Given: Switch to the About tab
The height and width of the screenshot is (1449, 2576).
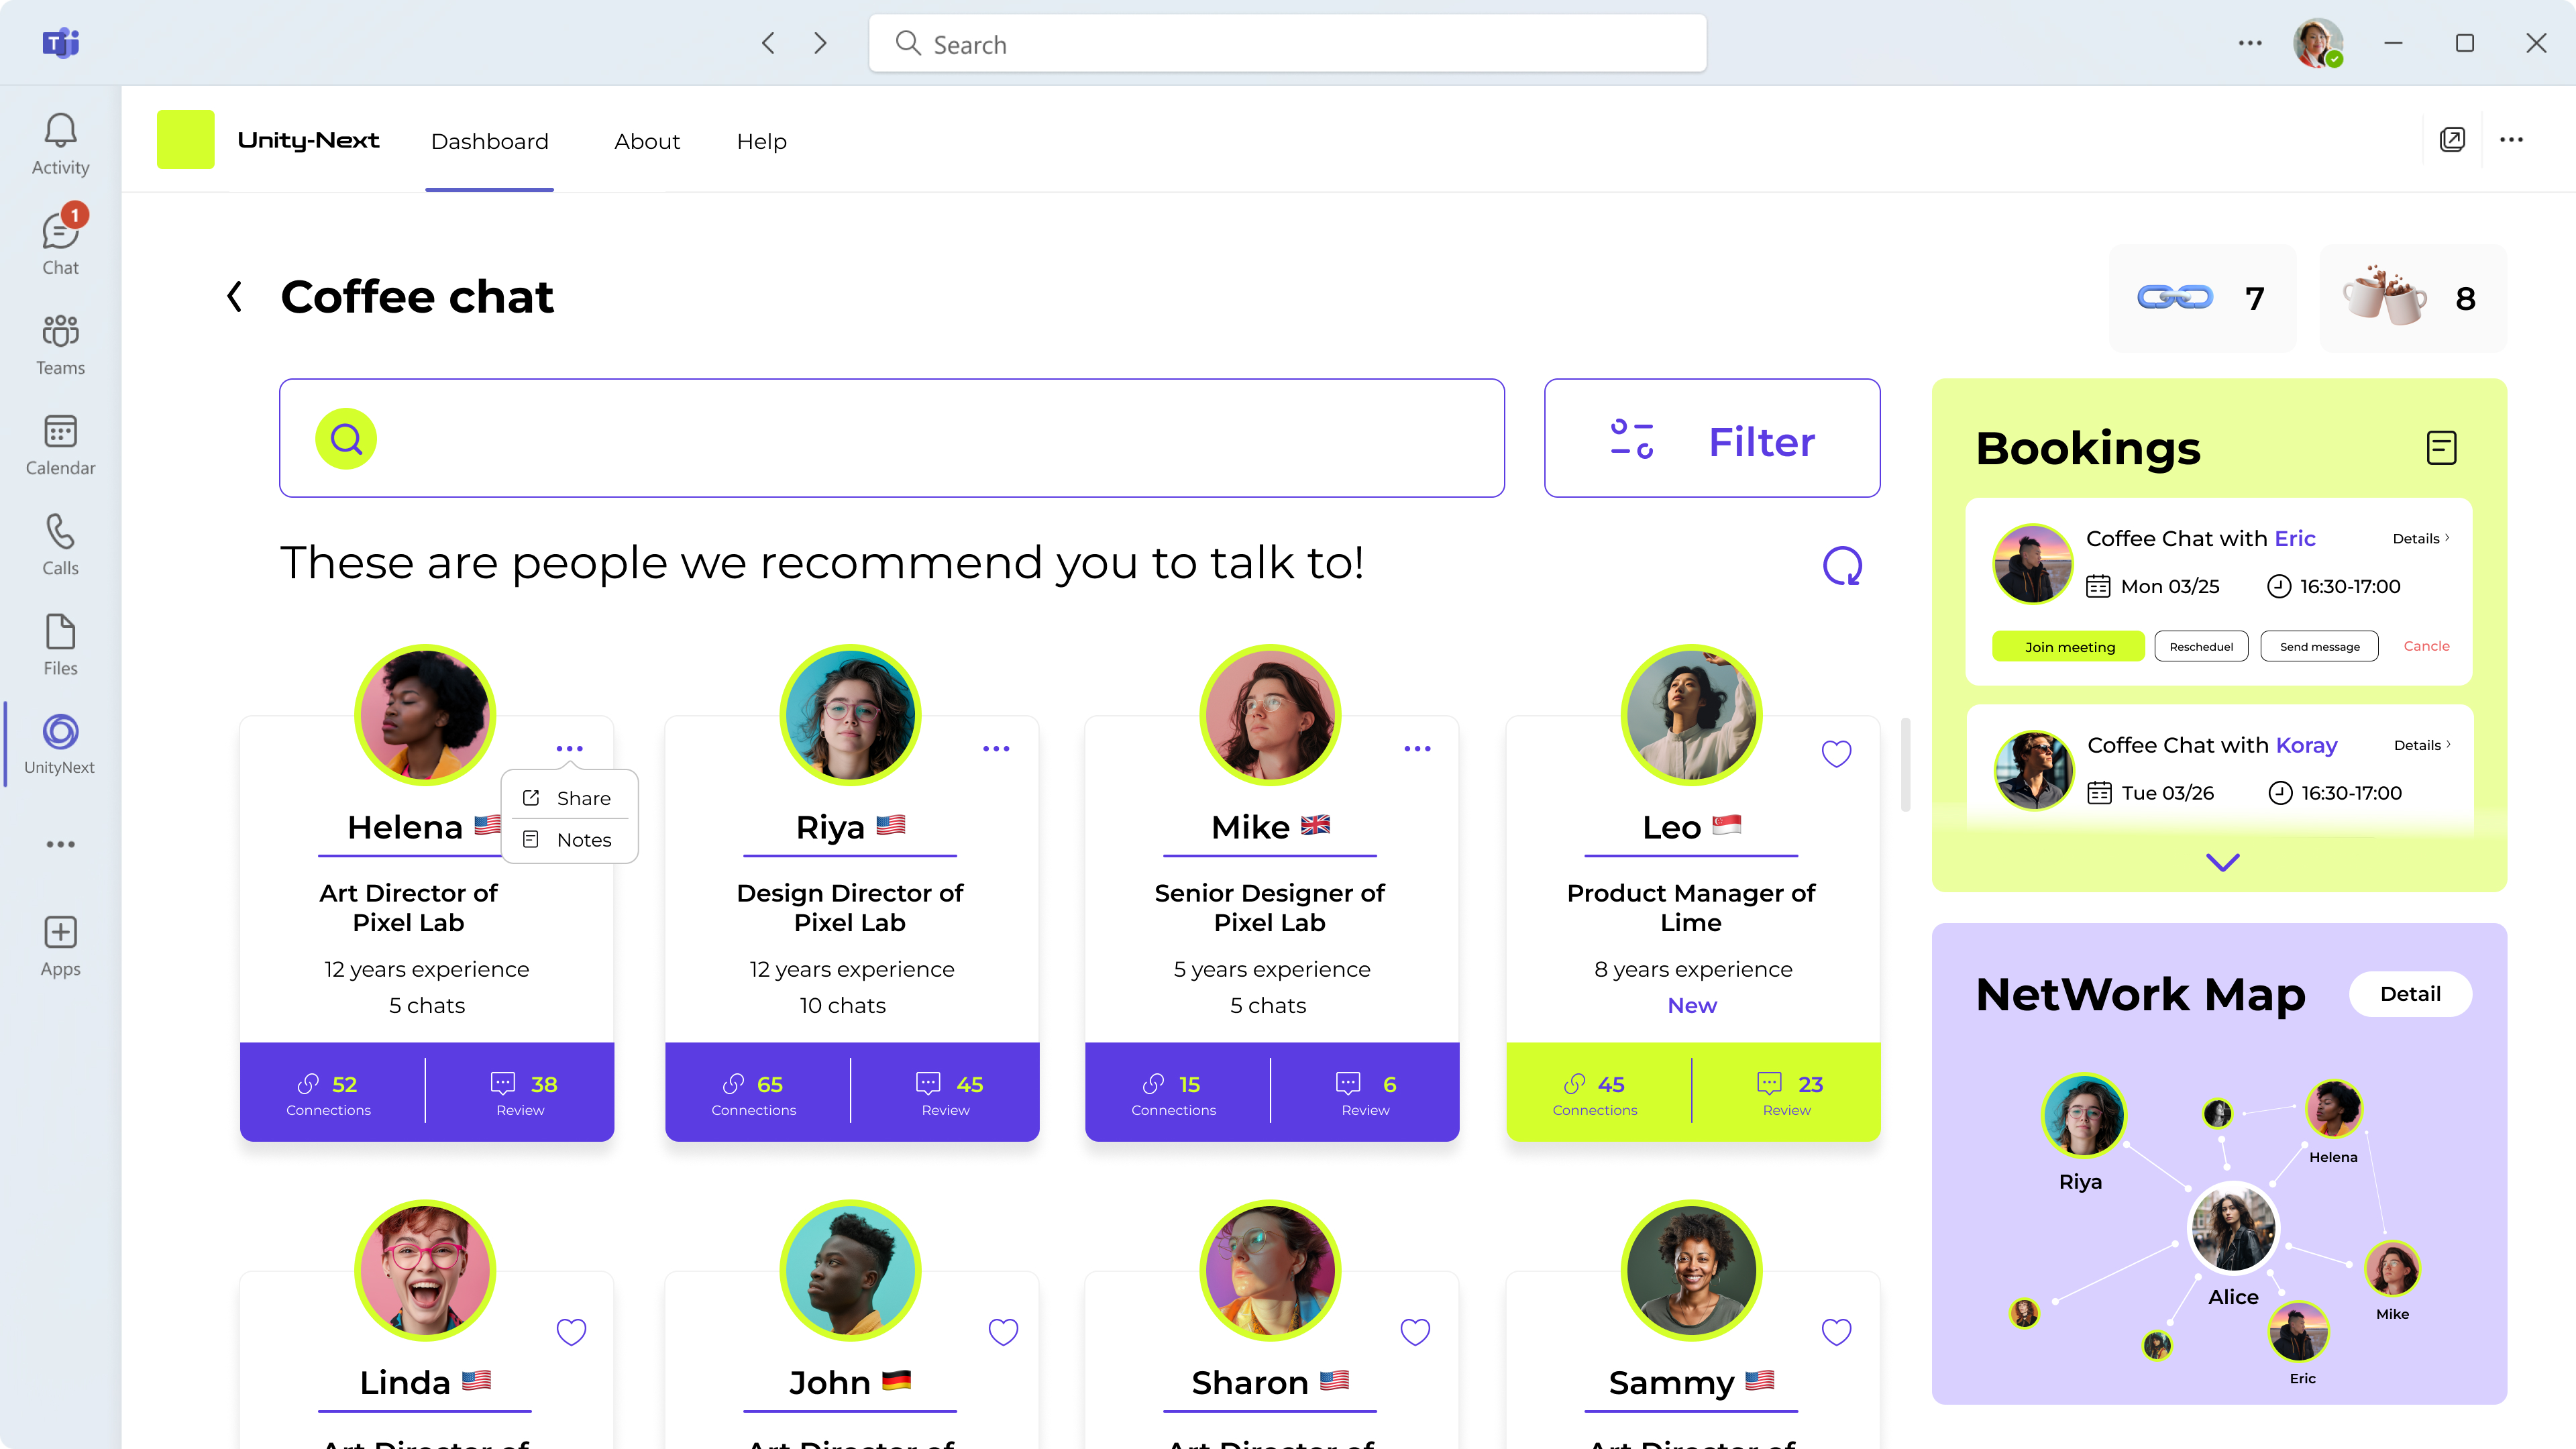Looking at the screenshot, I should 646,141.
